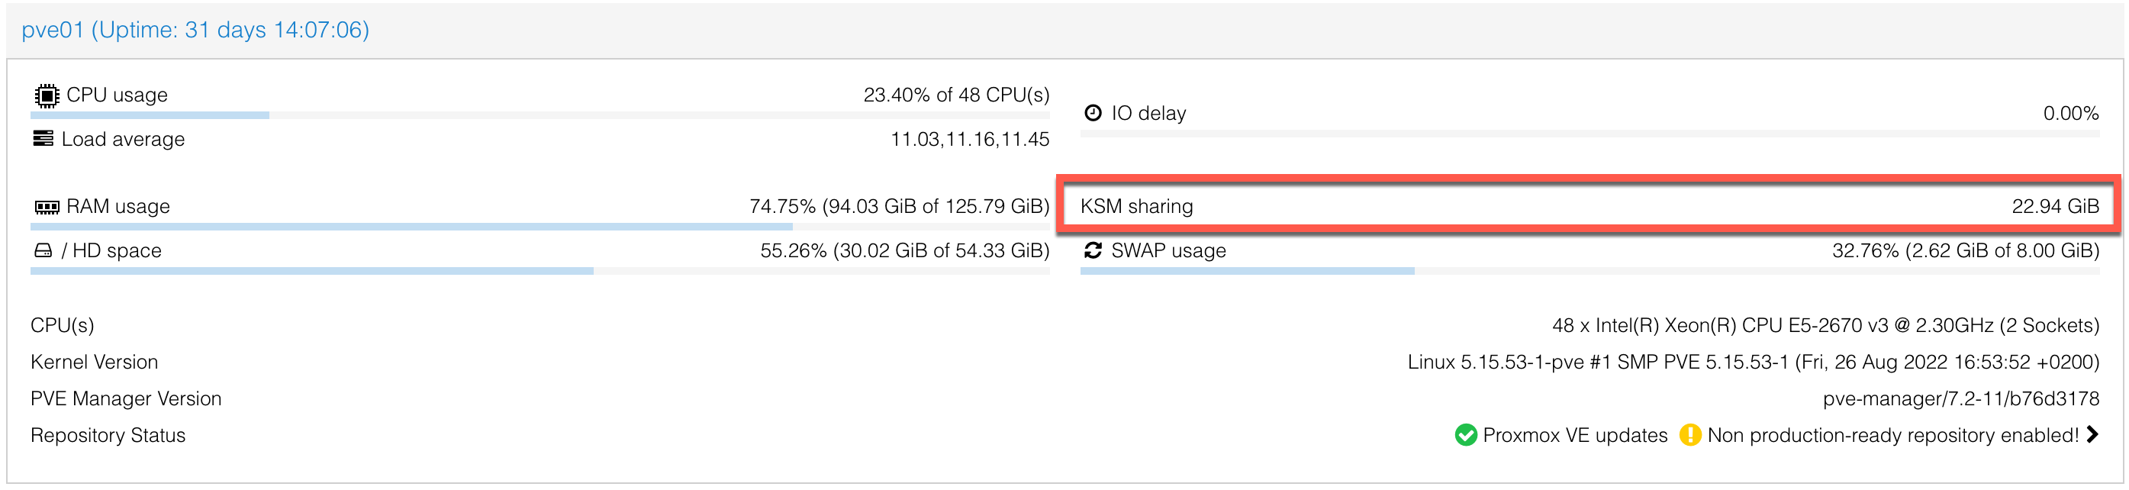
Task: Click the SWAP usage refresh icon
Action: click(1093, 250)
